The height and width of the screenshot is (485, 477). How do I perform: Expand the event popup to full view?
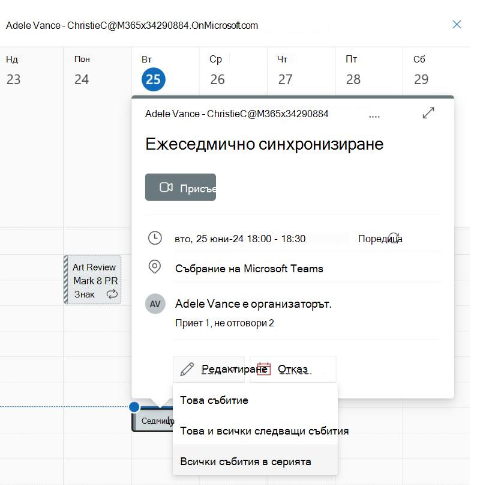point(428,113)
